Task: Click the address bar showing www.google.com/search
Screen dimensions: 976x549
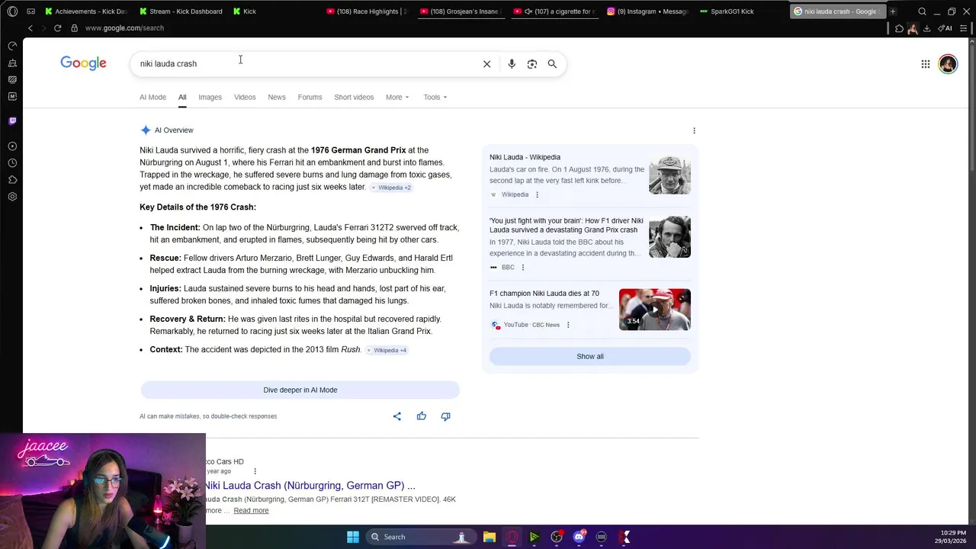Action: pos(124,28)
